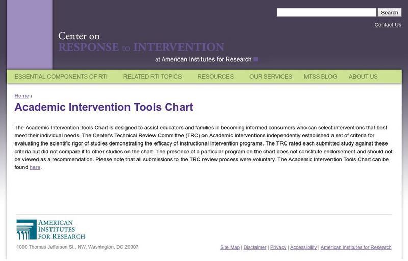Open the Privacy link
408x261 pixels.
pyautogui.click(x=278, y=247)
